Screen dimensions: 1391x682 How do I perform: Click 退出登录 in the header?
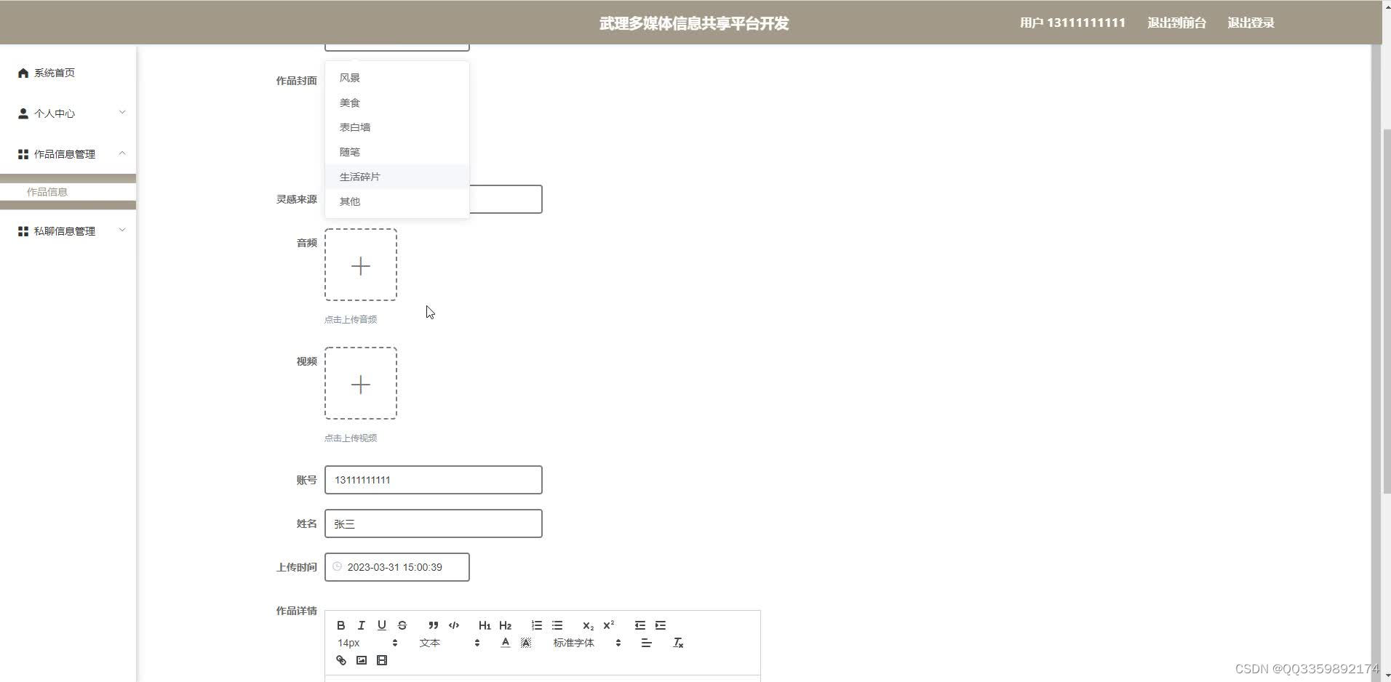(1251, 23)
